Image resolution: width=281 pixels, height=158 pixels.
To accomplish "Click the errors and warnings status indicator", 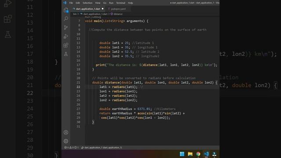I will pos(71,147).
